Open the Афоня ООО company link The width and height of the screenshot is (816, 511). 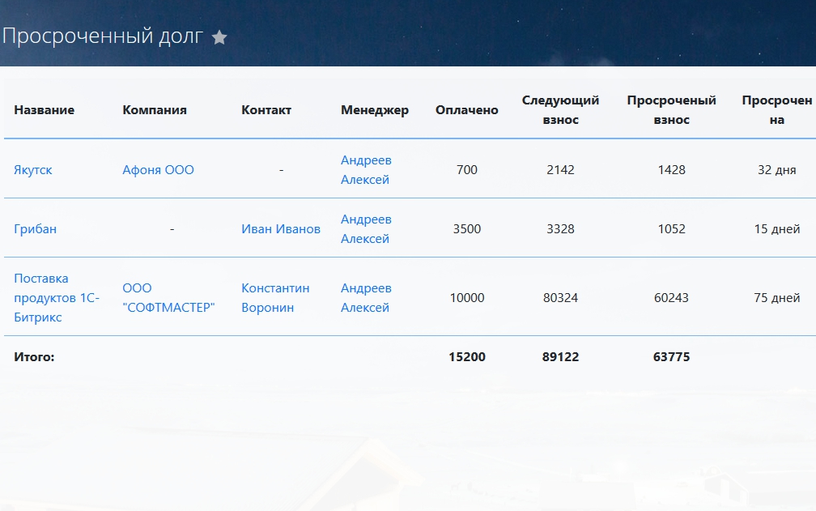(158, 170)
